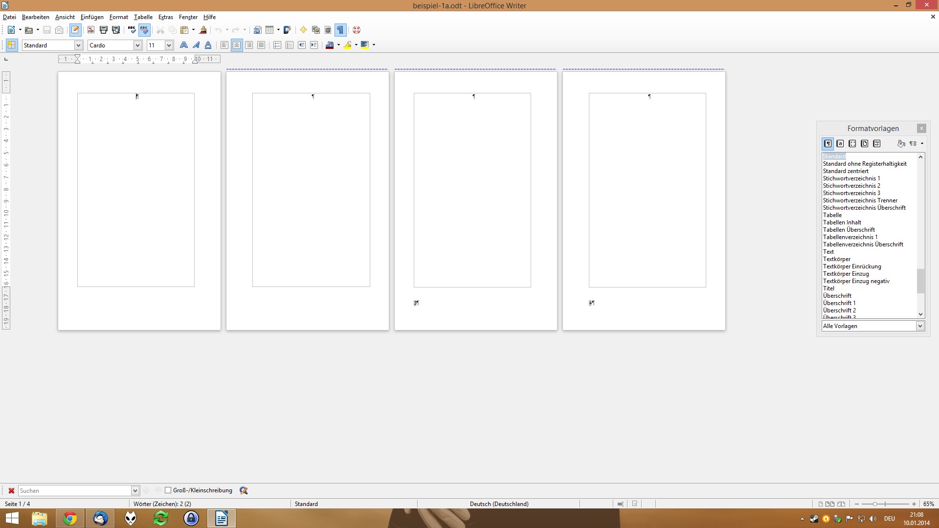Open the Cardo font name dropdown

pyautogui.click(x=137, y=45)
